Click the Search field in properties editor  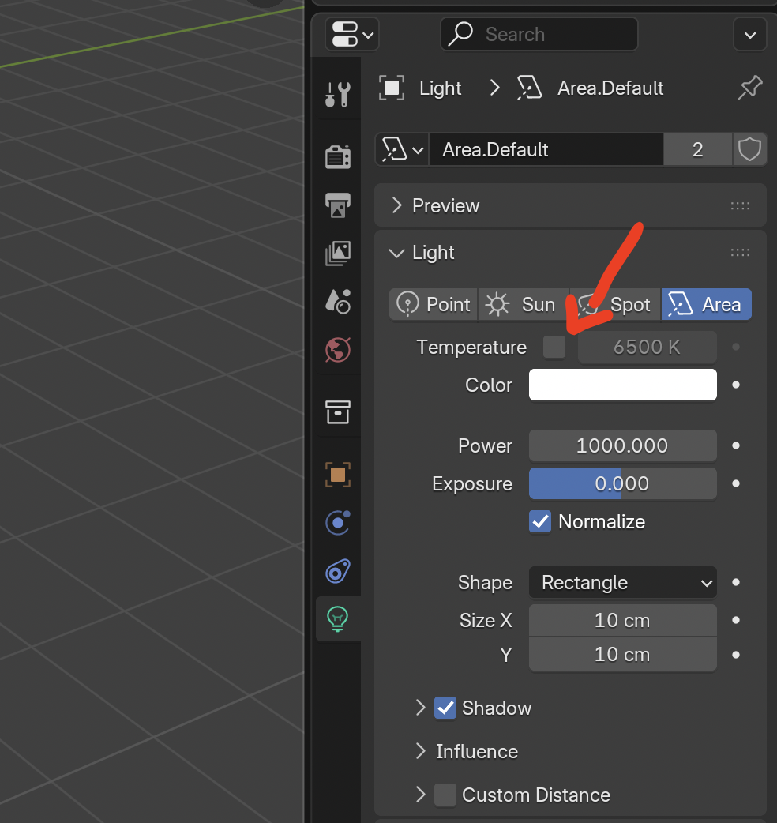point(539,35)
